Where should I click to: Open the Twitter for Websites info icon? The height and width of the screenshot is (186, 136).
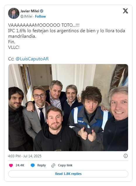point(125,156)
